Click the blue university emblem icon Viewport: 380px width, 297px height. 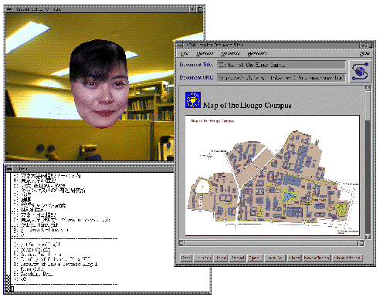[x=193, y=100]
